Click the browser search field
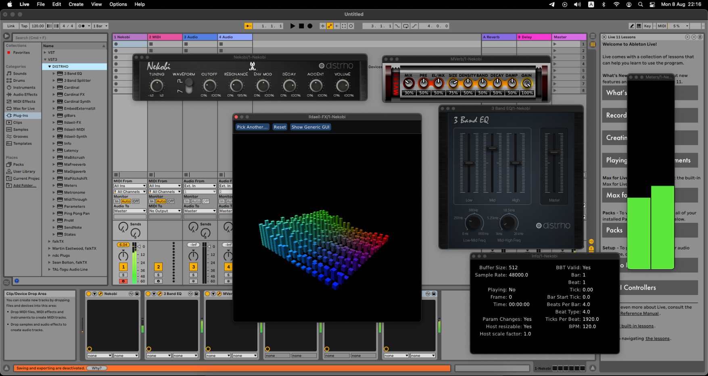 click(x=60, y=37)
